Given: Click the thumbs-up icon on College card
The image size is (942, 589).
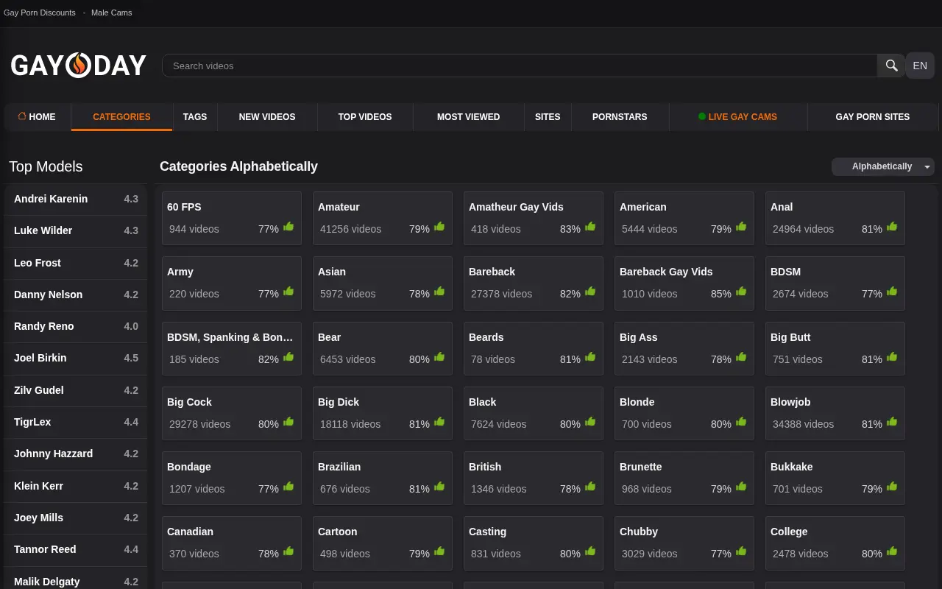Looking at the screenshot, I should pos(892,552).
